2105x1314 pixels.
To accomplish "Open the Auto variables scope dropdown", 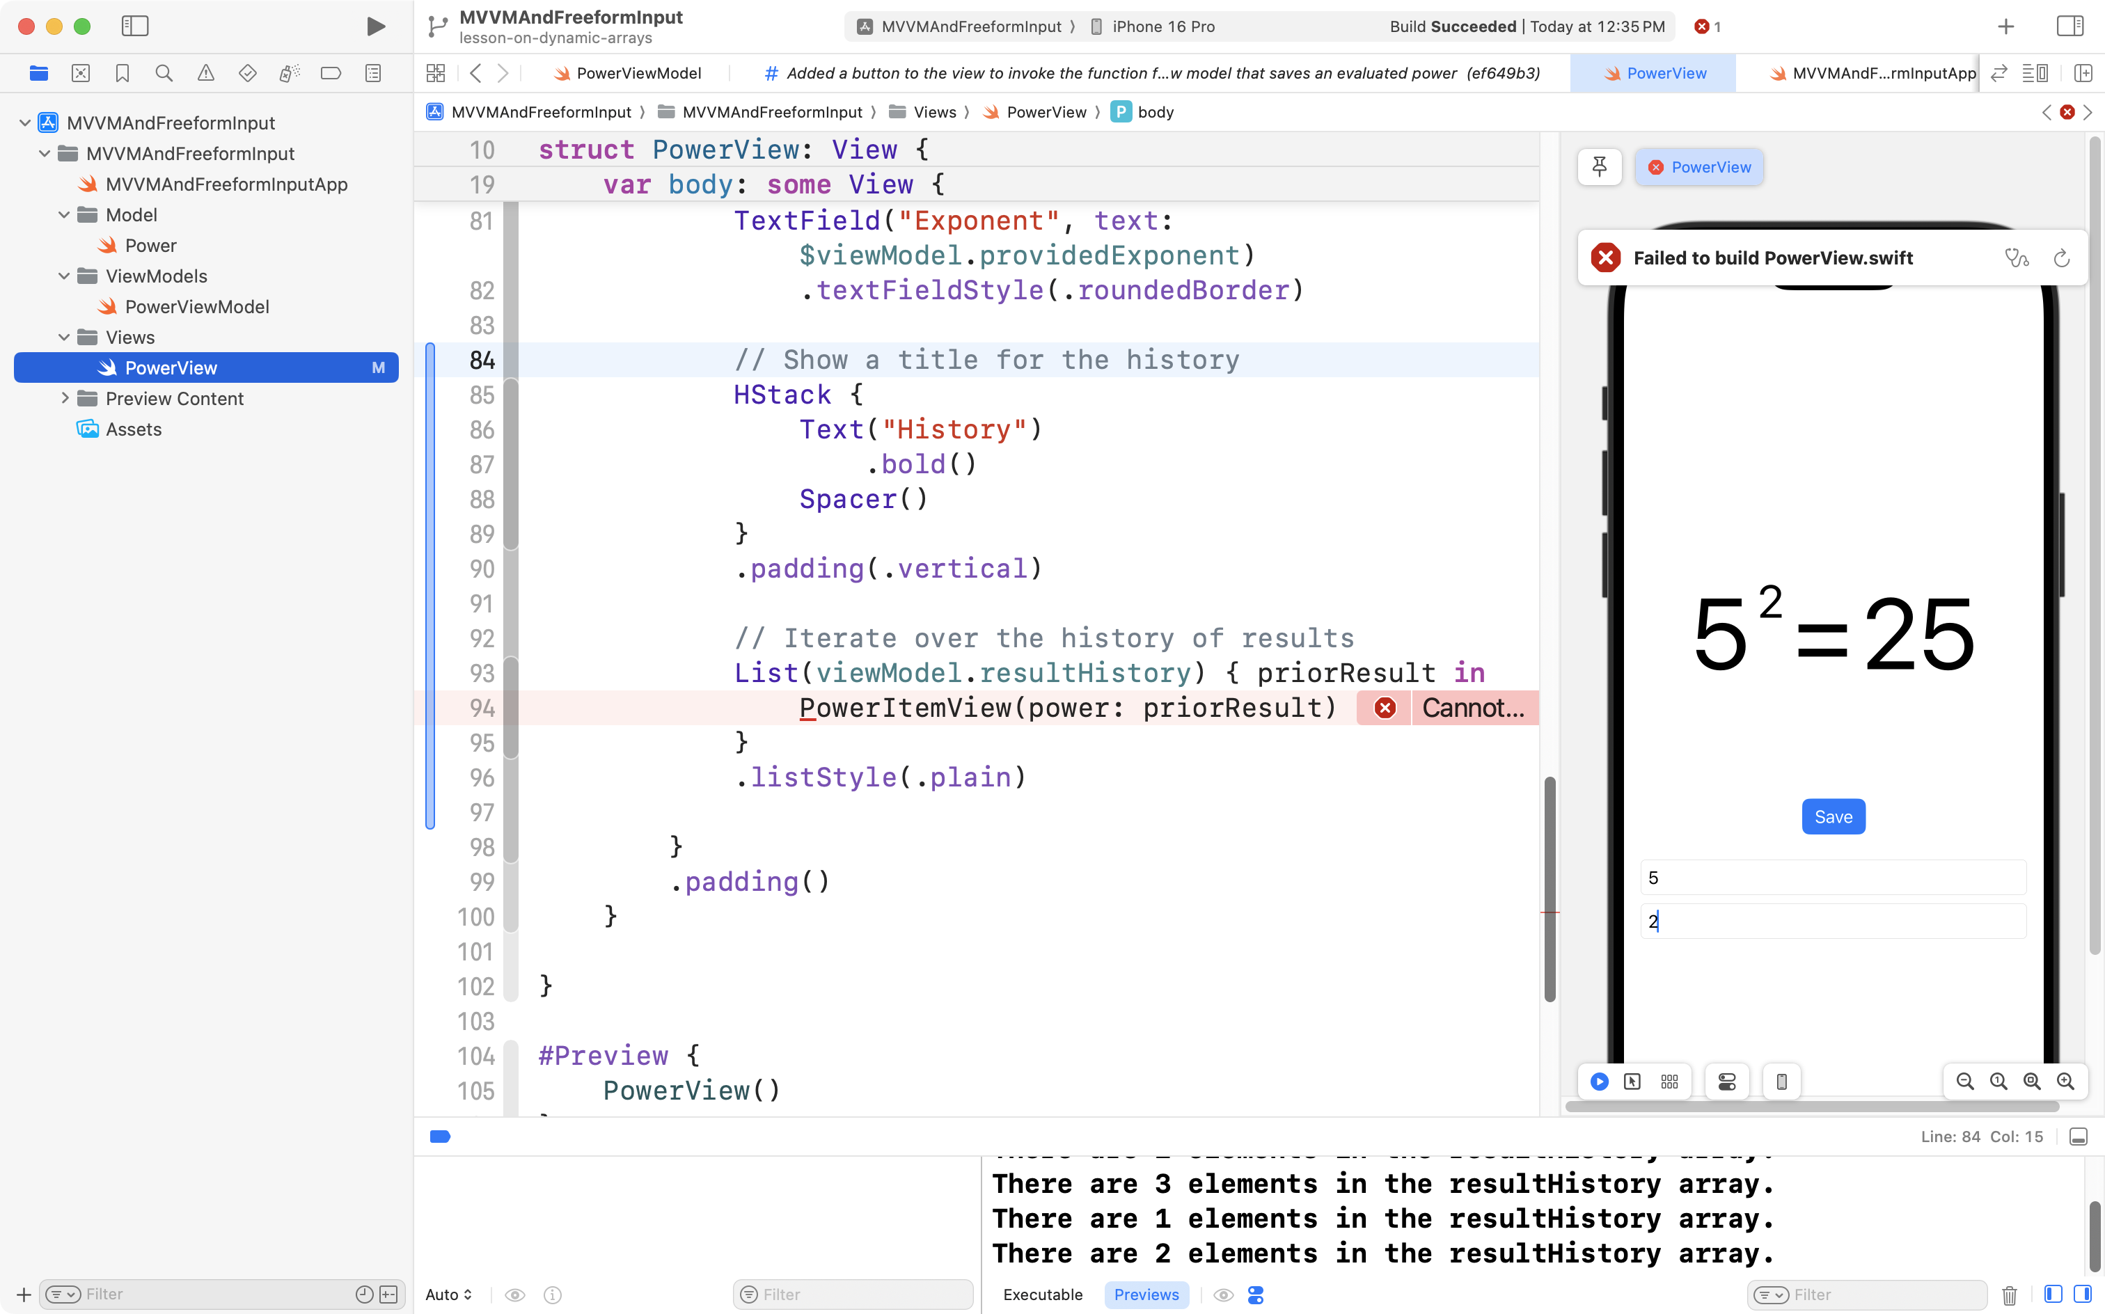I will click(x=448, y=1295).
